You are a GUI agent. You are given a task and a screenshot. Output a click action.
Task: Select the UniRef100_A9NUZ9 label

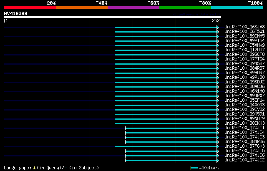coord(244,119)
